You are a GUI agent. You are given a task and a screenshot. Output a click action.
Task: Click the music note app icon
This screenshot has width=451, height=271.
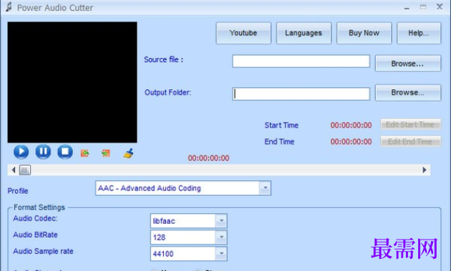tap(9, 7)
